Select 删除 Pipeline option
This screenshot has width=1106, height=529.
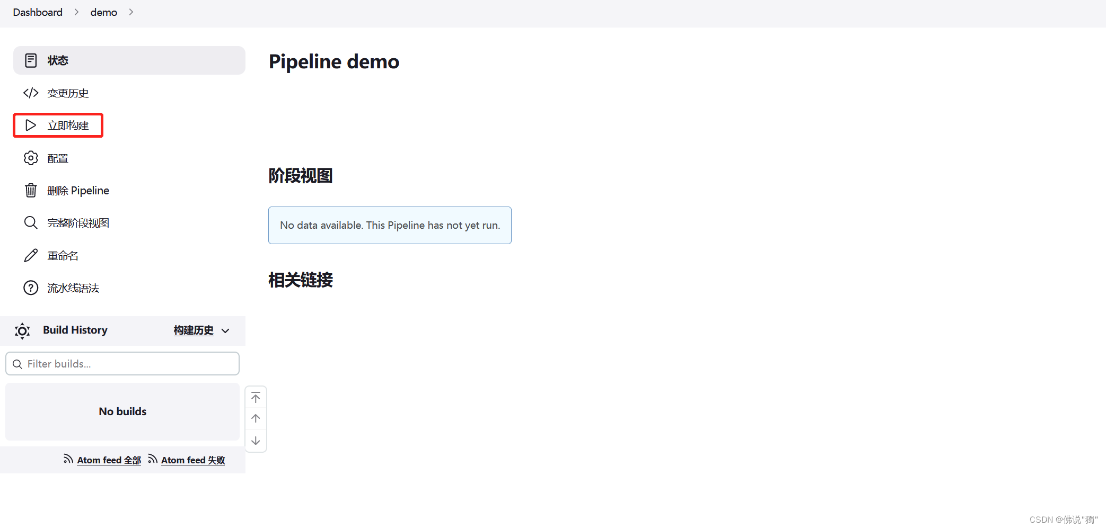pos(78,191)
